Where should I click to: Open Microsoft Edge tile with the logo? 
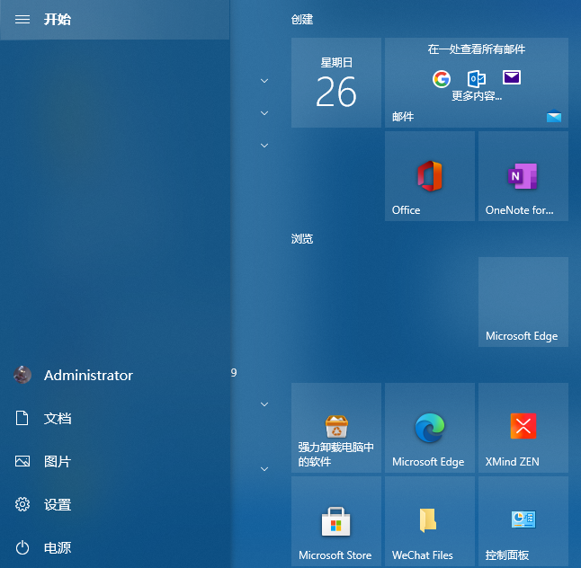429,428
